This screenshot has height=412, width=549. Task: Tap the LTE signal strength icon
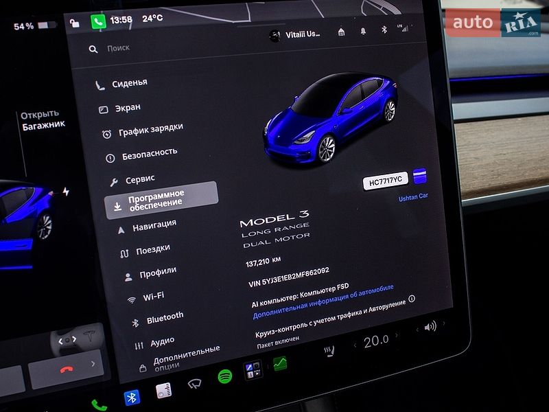coord(403,28)
